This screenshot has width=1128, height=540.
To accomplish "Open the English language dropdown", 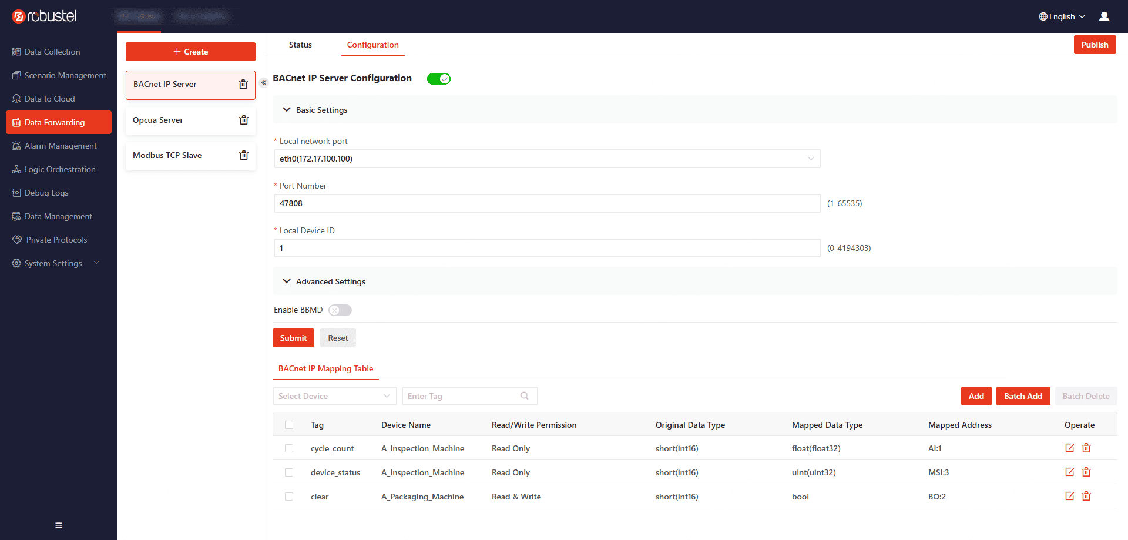I will tap(1062, 16).
